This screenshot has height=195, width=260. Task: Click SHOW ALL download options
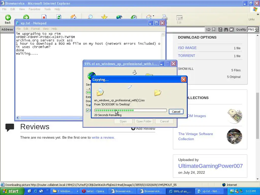[x=186, y=69]
